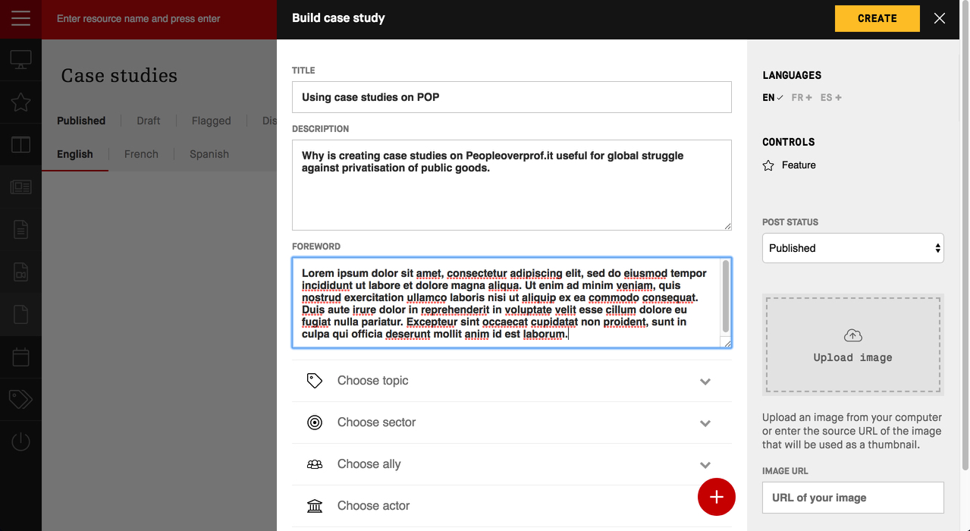Click the tags icon in the sidebar
The width and height of the screenshot is (970, 531).
[x=20, y=399]
